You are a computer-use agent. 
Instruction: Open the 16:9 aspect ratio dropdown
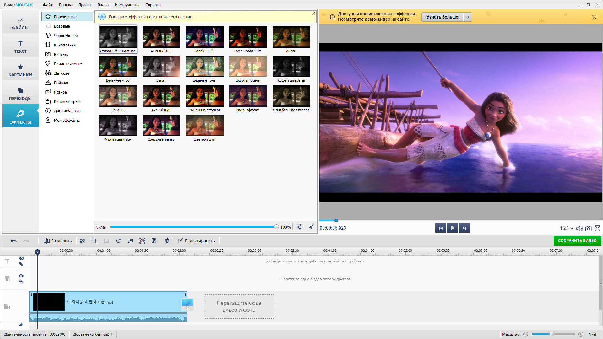click(566, 229)
